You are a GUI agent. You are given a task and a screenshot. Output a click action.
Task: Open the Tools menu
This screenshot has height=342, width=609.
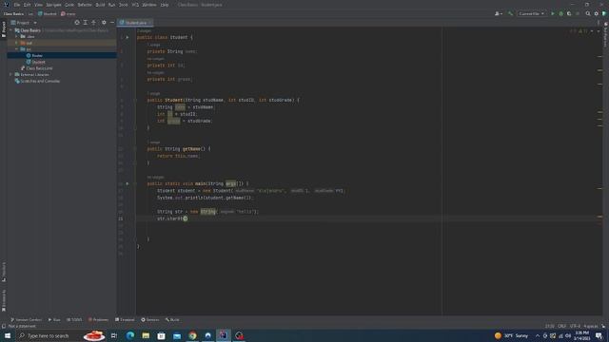(123, 5)
